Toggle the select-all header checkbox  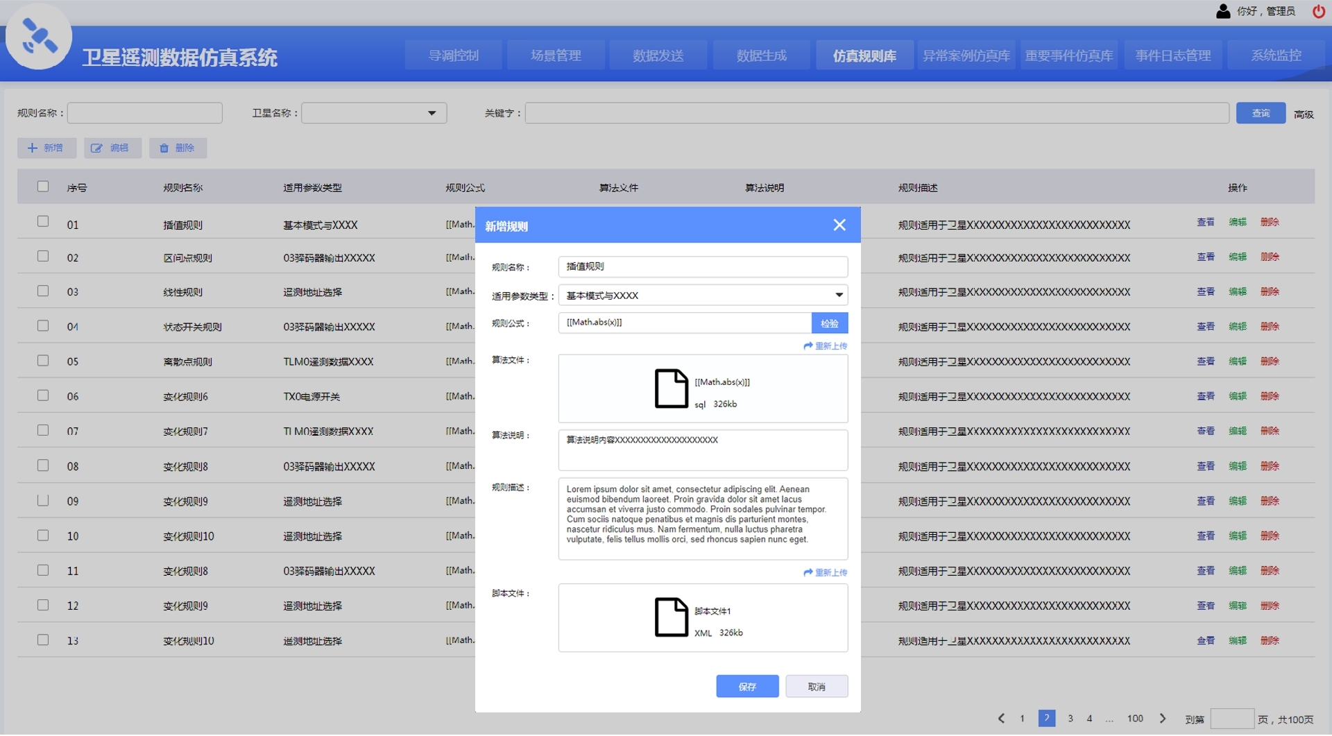coord(43,187)
